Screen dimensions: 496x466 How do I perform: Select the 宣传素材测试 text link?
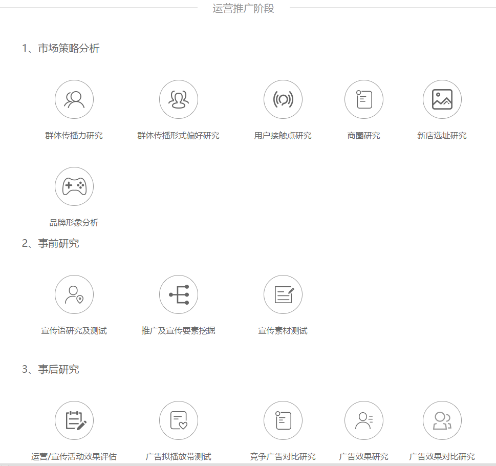pos(283,331)
